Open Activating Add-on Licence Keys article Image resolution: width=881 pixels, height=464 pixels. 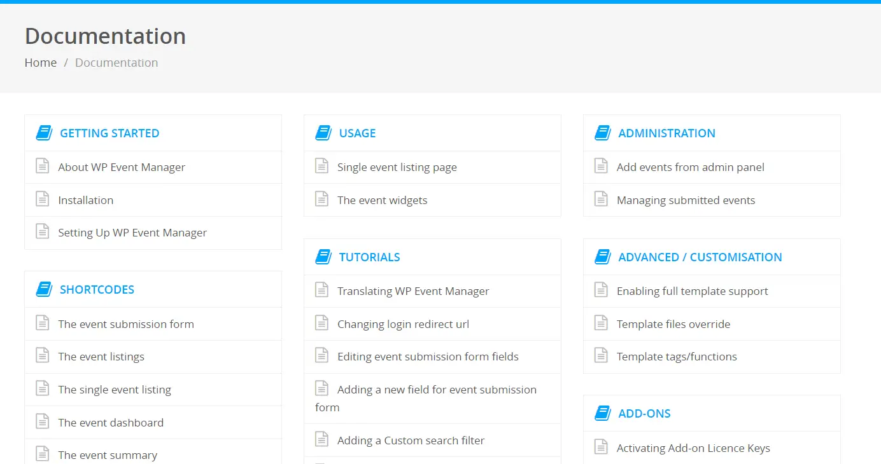[x=693, y=448]
